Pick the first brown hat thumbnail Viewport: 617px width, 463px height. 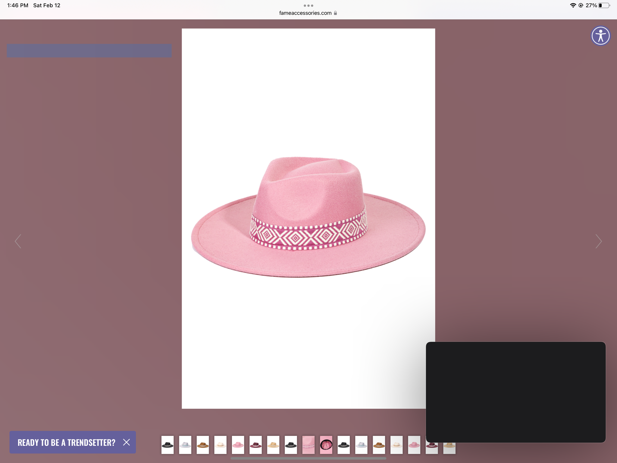(203, 445)
